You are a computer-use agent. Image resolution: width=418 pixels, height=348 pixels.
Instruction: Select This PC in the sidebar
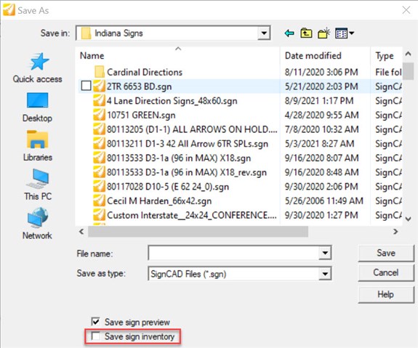tap(37, 185)
